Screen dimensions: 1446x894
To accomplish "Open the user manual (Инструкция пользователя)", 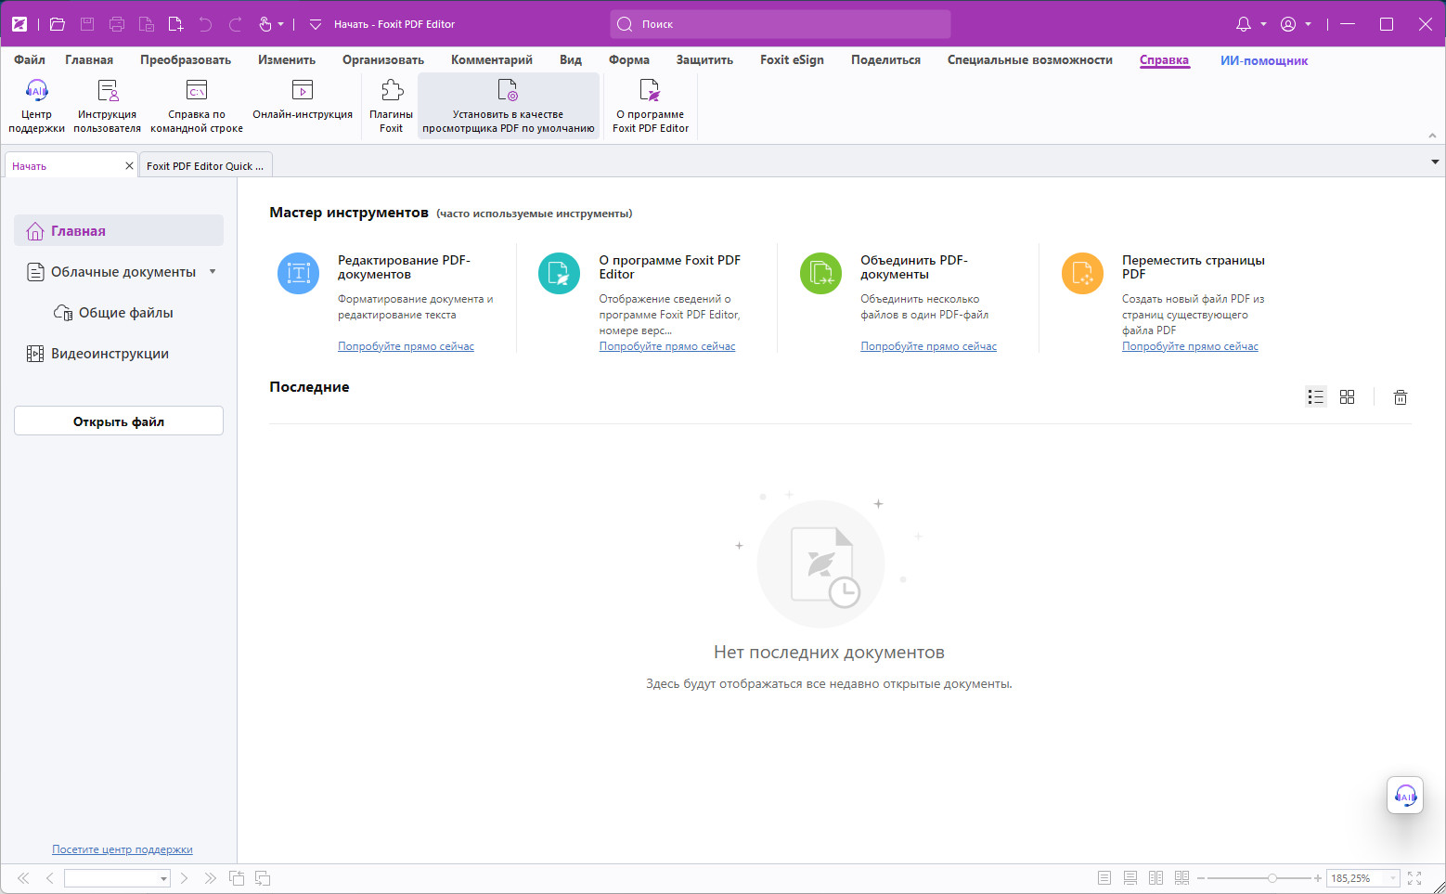I will (108, 91).
